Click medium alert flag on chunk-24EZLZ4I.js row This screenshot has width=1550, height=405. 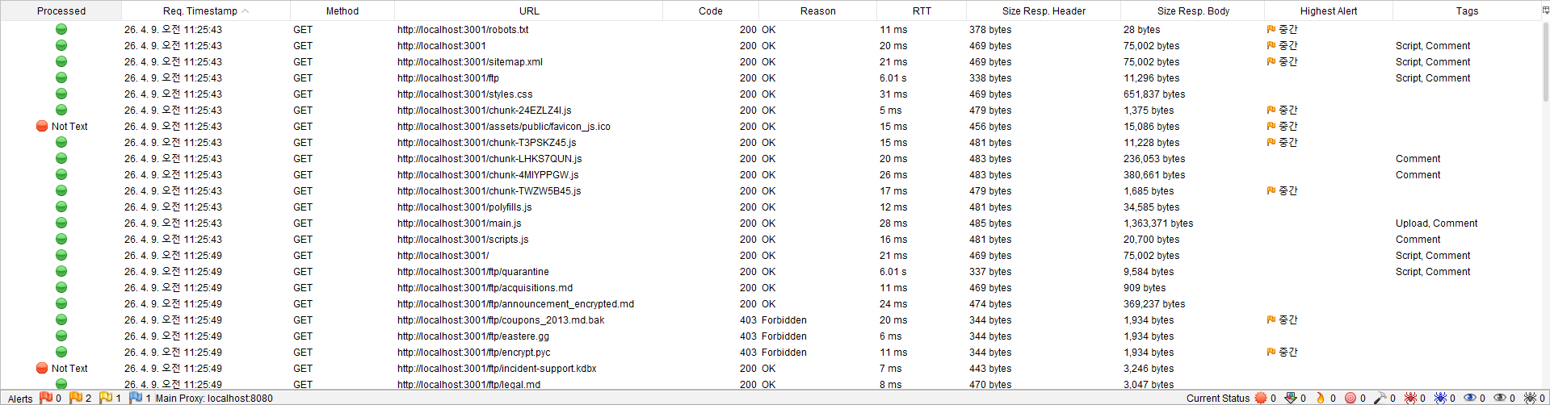(1271, 110)
